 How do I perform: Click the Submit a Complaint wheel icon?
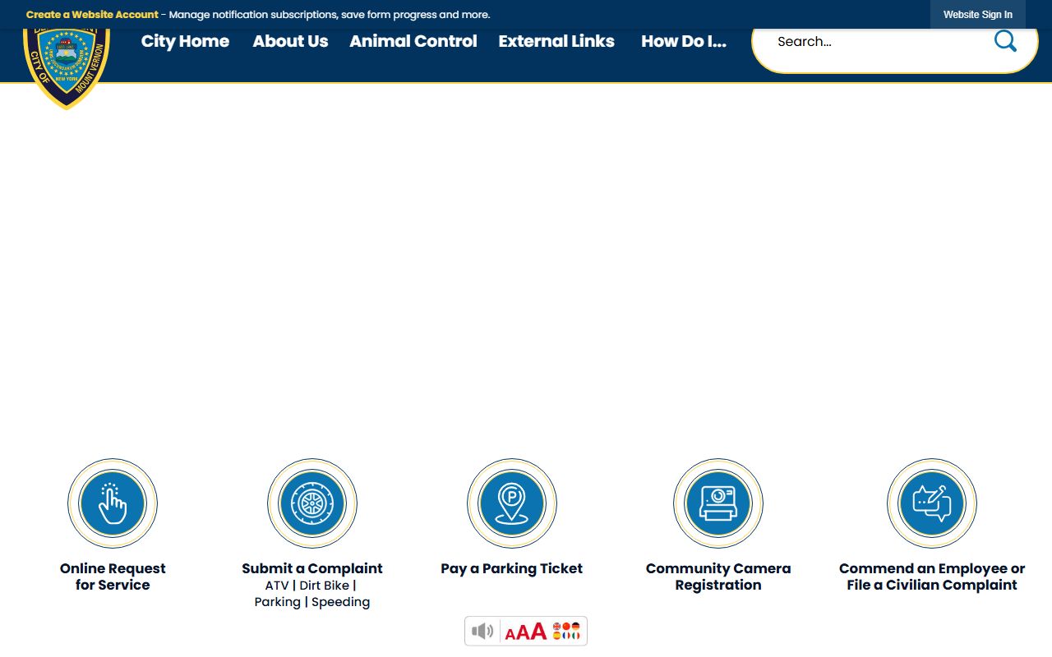point(312,503)
